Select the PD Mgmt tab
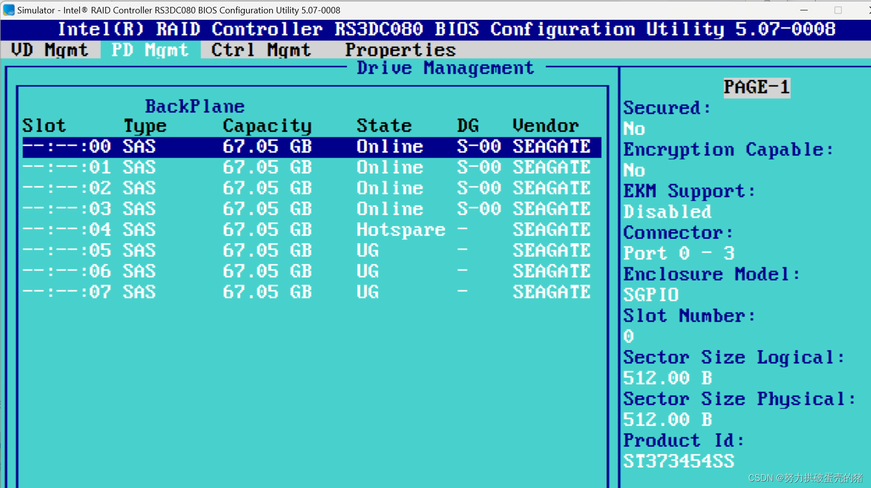Viewport: 871px width, 488px height. [150, 50]
